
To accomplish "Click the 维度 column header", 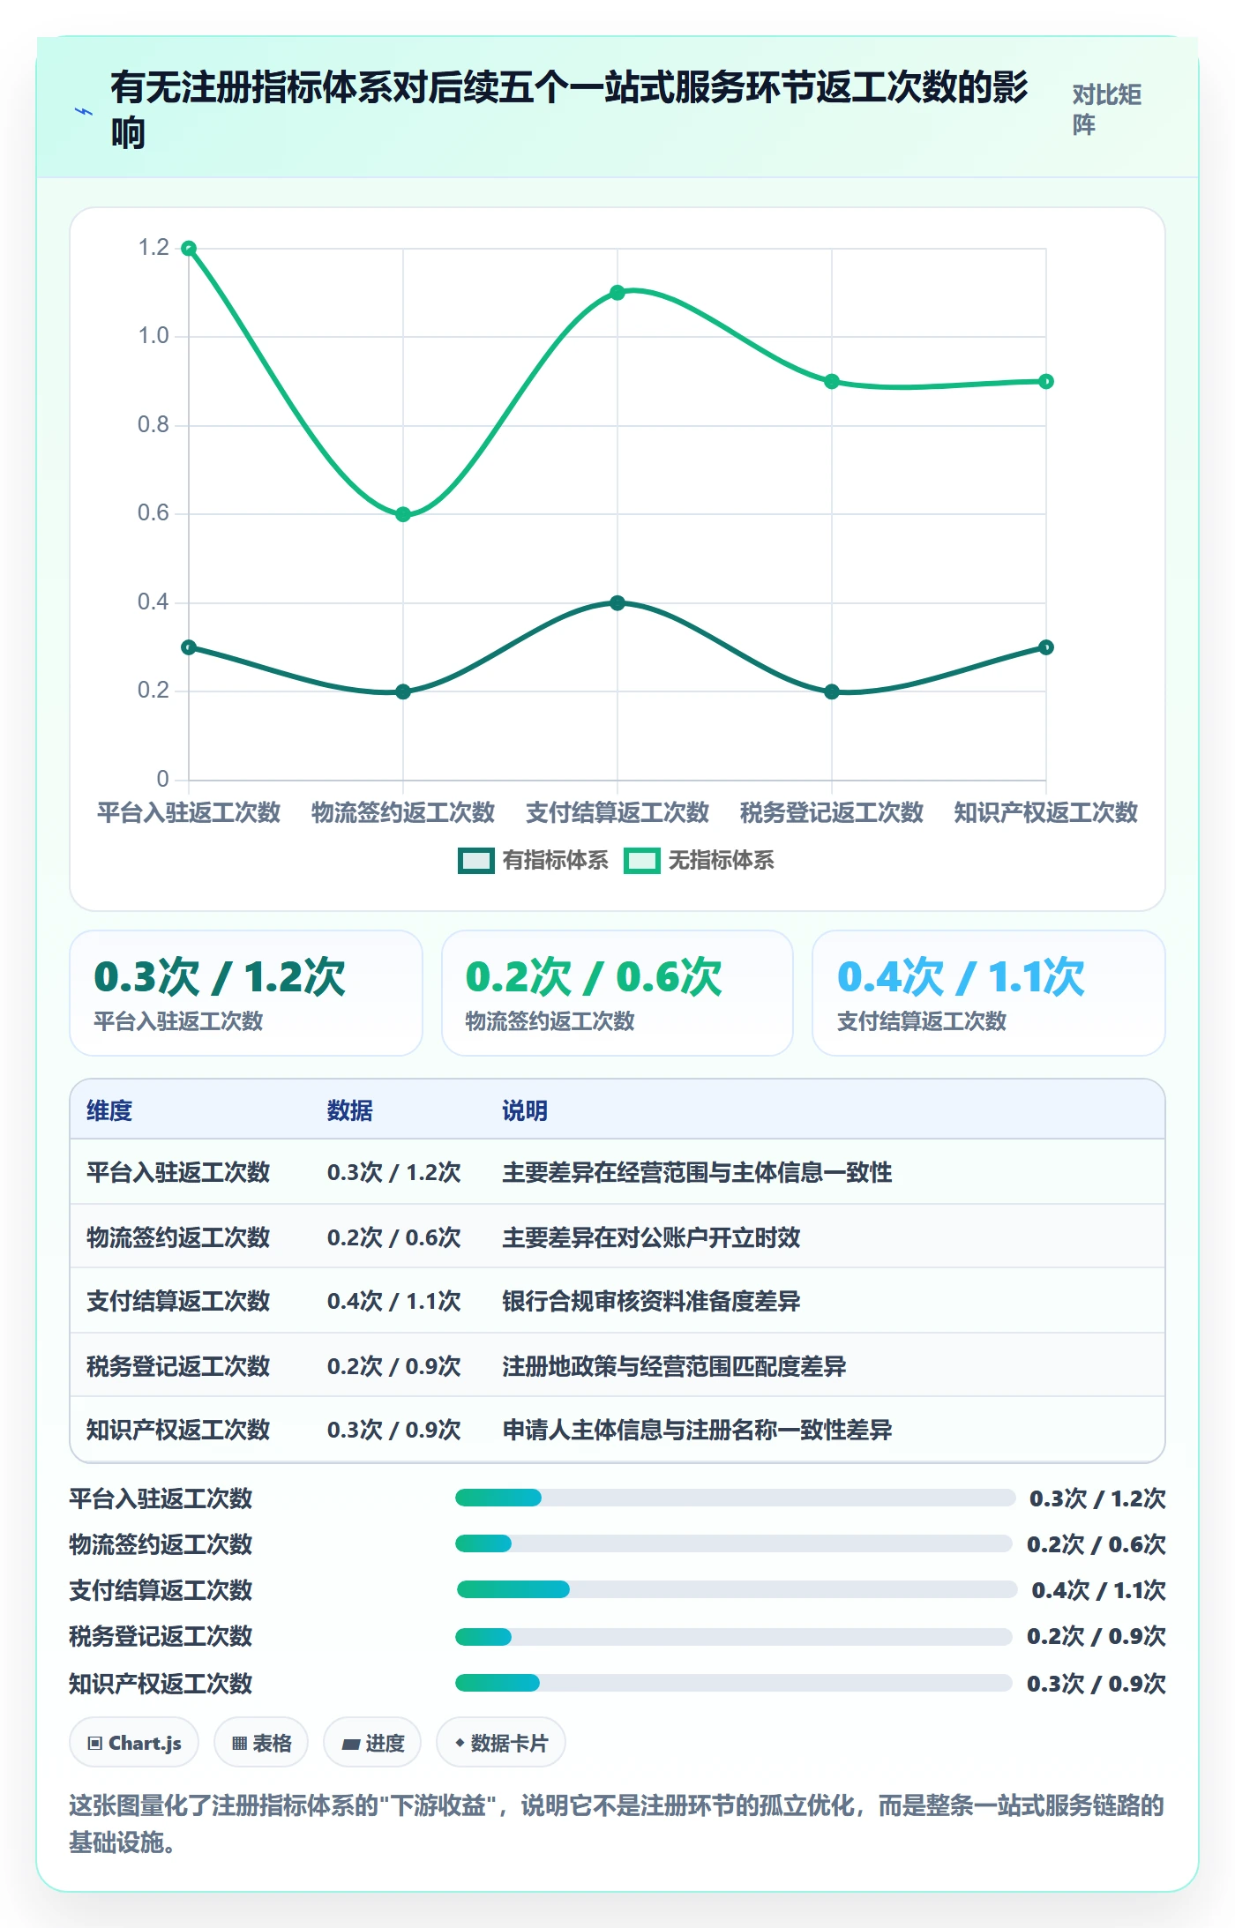I will [109, 1110].
